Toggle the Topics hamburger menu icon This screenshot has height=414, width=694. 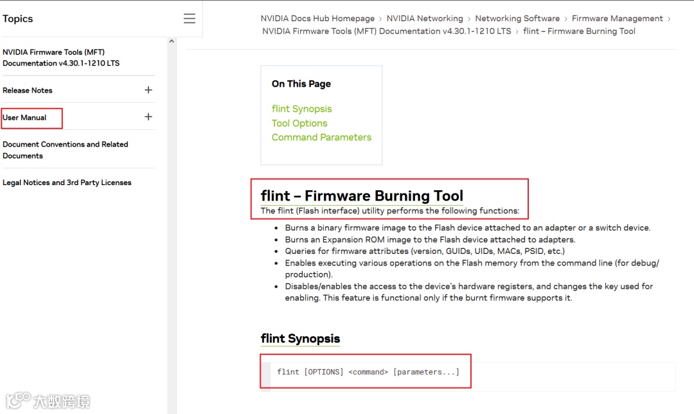click(190, 18)
